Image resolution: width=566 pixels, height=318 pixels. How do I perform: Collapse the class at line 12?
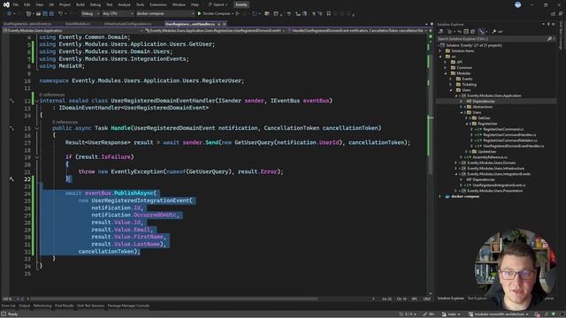point(37,101)
